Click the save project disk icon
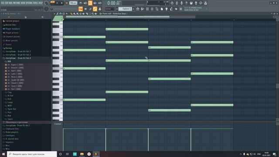 [191, 3]
